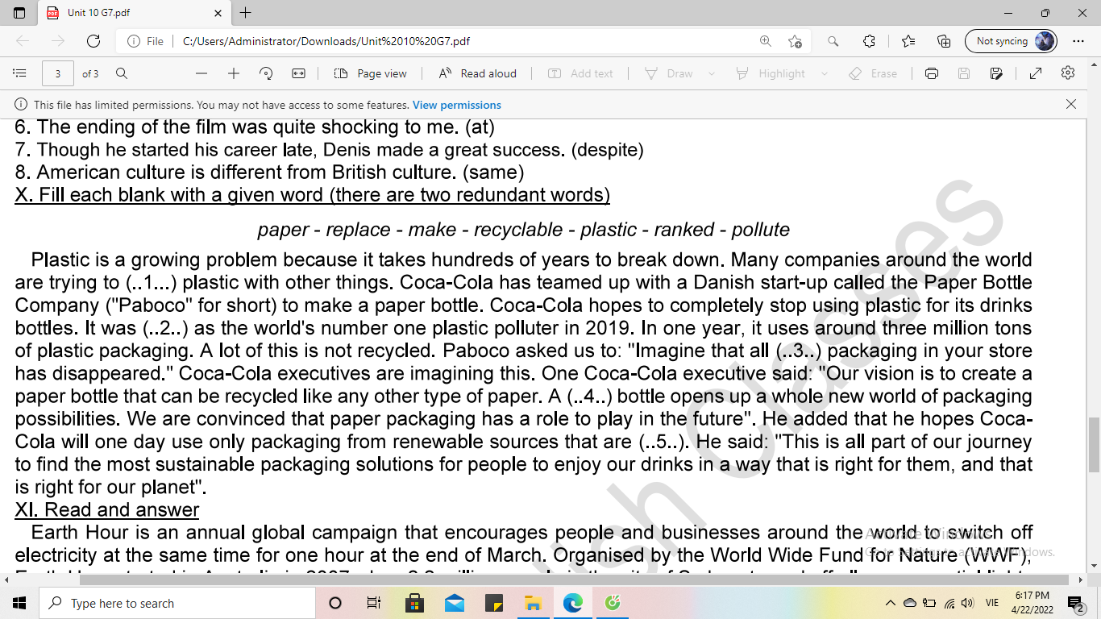Open volume control in system tray
Image resolution: width=1101 pixels, height=619 pixels.
tap(968, 603)
